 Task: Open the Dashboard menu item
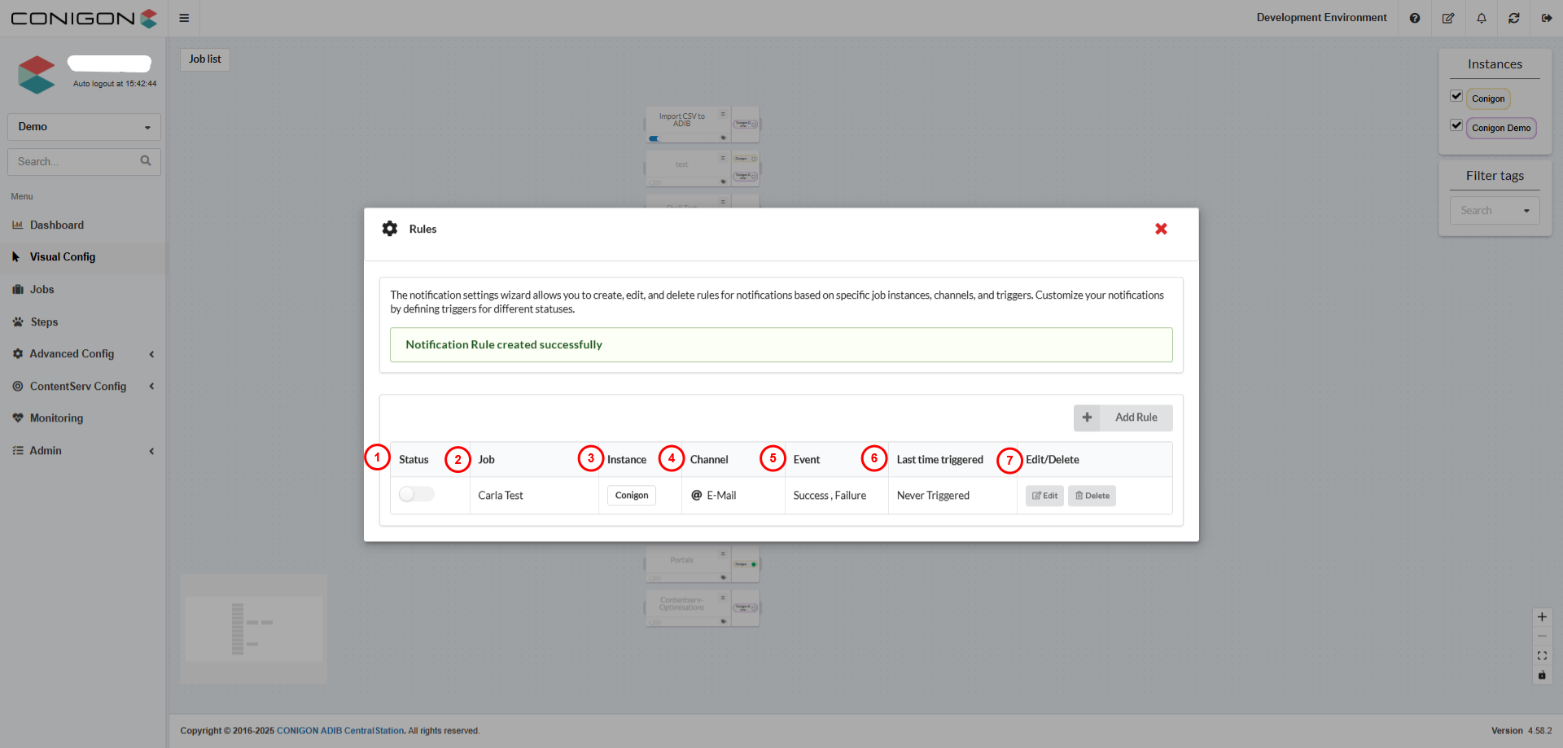(57, 225)
